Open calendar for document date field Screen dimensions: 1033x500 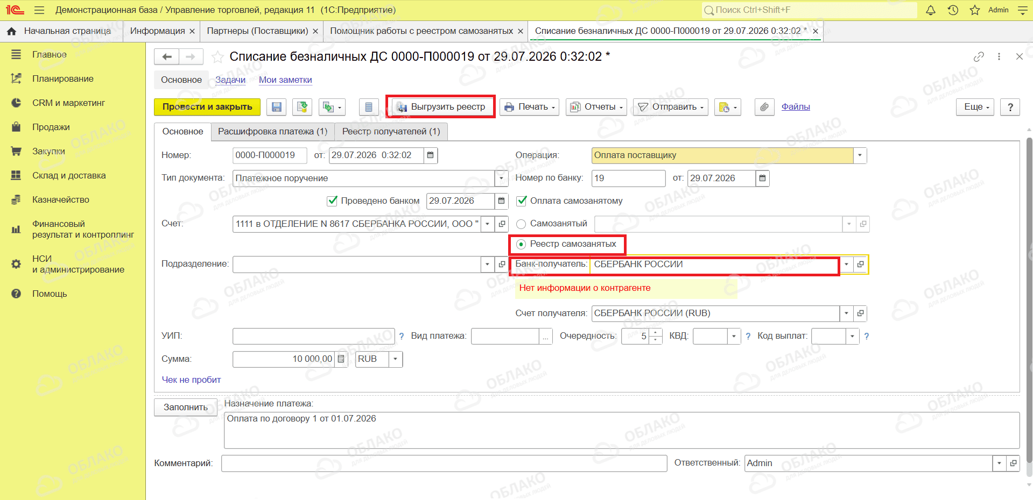tap(430, 155)
